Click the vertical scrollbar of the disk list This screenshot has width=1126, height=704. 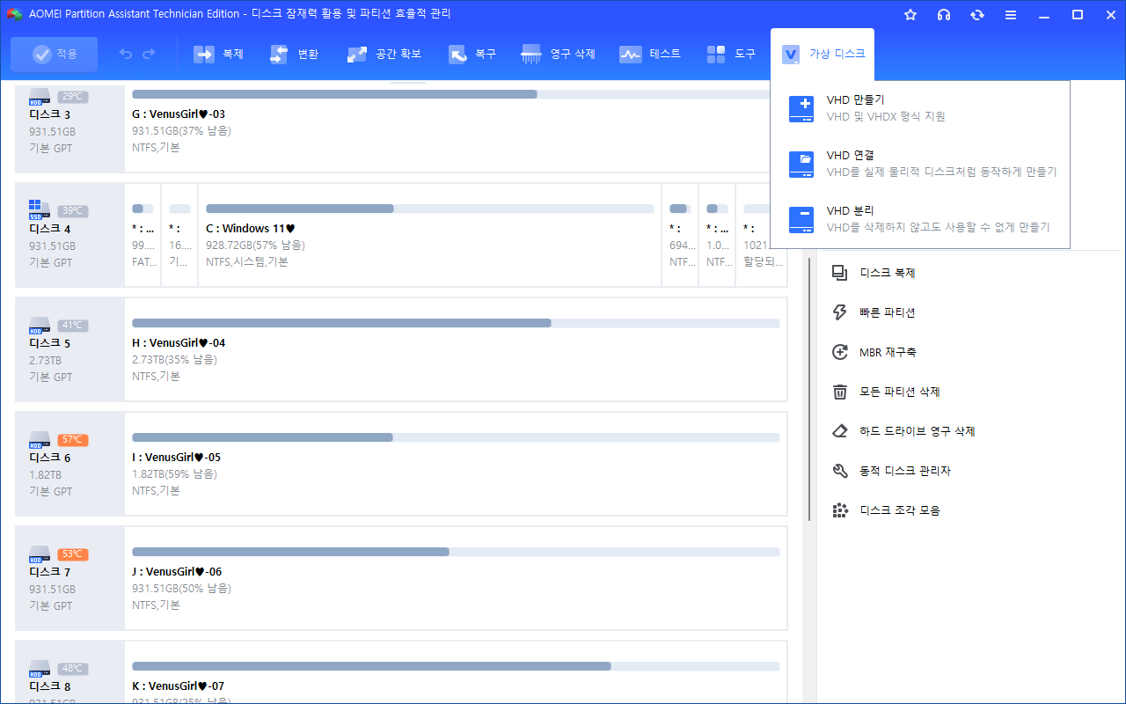809,389
